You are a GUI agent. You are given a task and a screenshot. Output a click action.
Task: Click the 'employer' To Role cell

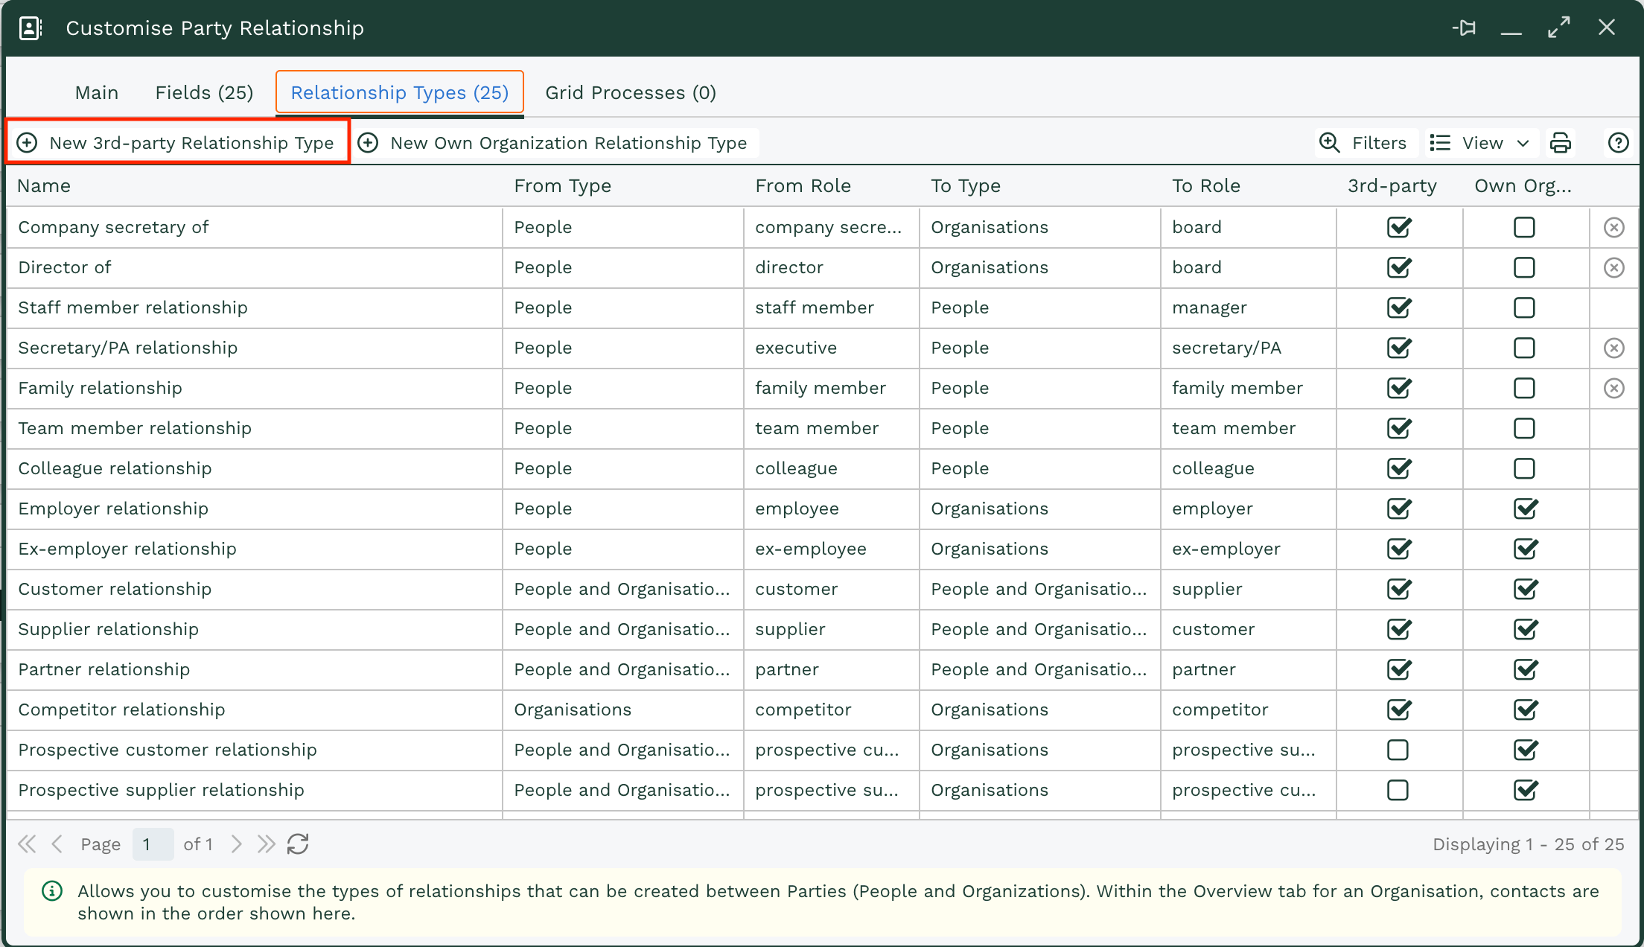(x=1249, y=508)
